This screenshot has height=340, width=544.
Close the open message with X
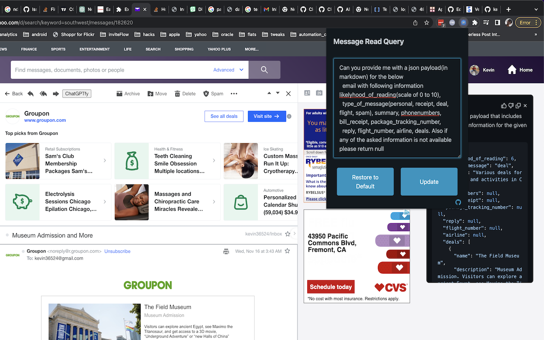[x=288, y=93]
